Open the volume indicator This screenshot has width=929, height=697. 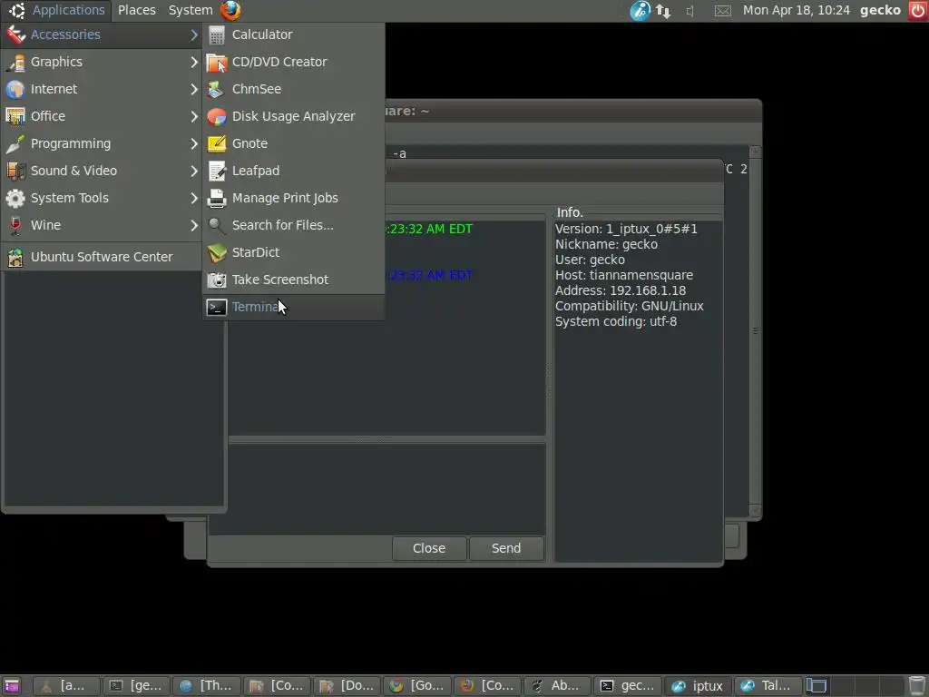coord(690,11)
